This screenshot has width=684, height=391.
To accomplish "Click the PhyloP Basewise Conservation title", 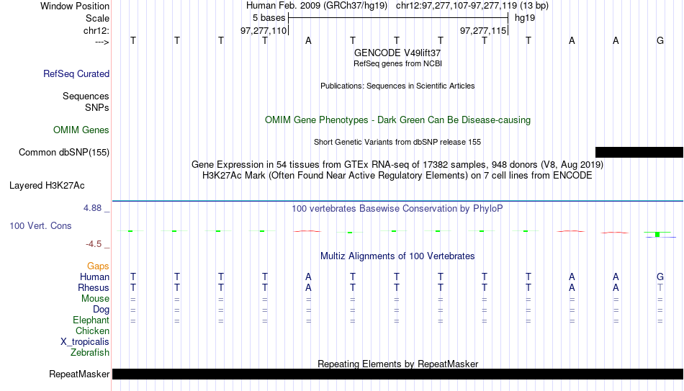I will point(397,209).
